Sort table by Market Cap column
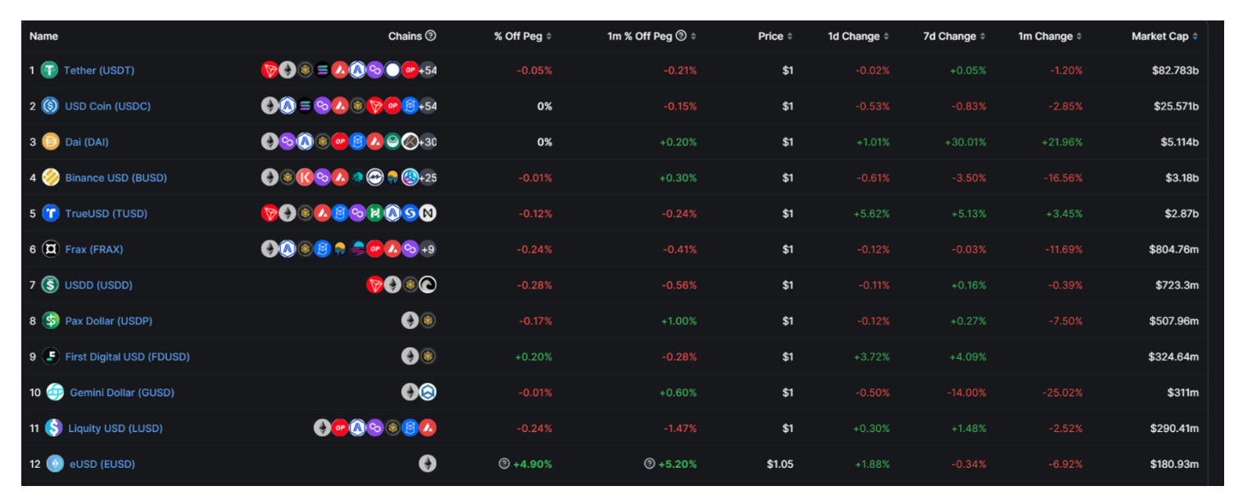Image resolution: width=1252 pixels, height=504 pixels. coord(1164,36)
